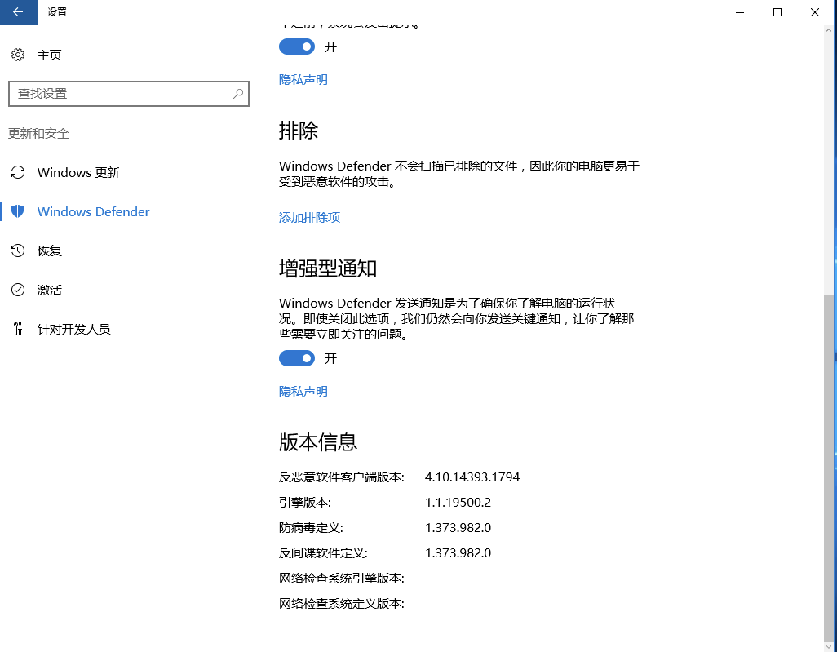Open 隐私声明 link under 增强型通知
The height and width of the screenshot is (652, 837).
[x=303, y=392]
